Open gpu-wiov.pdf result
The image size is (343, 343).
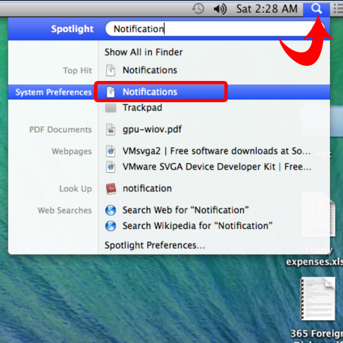point(152,130)
